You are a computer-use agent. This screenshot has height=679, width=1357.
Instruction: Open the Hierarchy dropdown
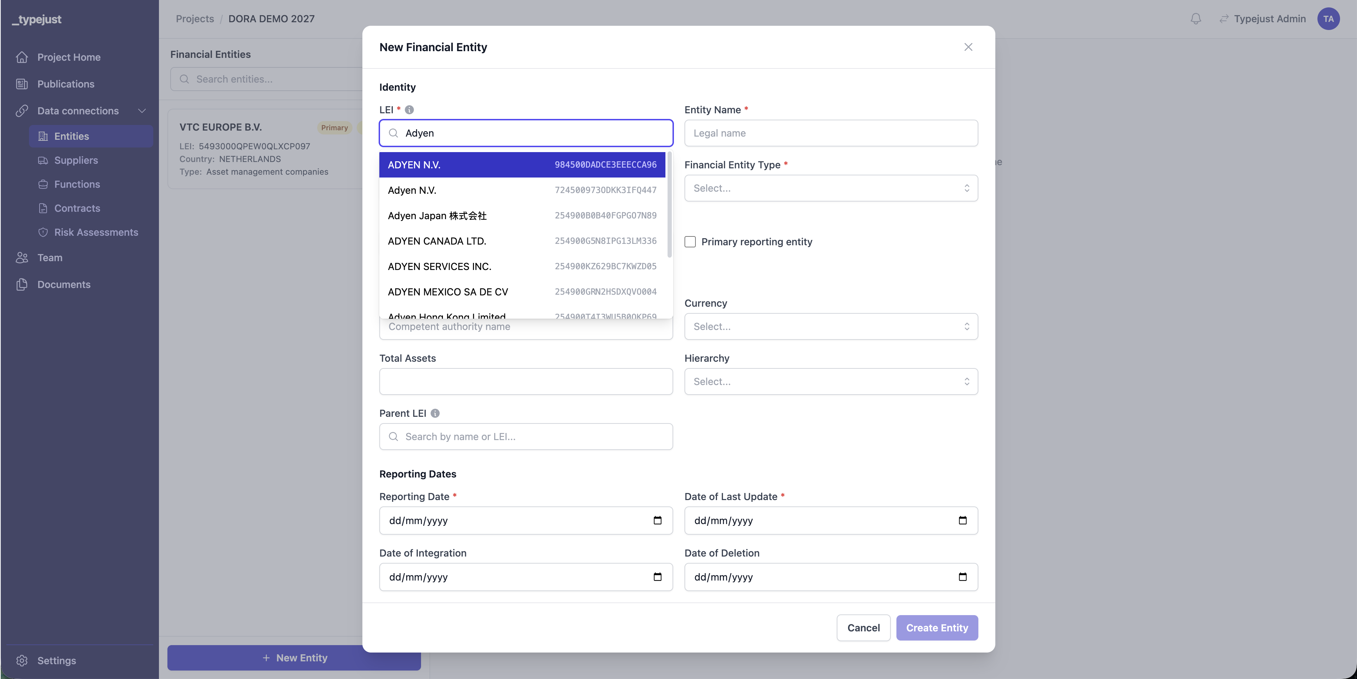point(831,381)
